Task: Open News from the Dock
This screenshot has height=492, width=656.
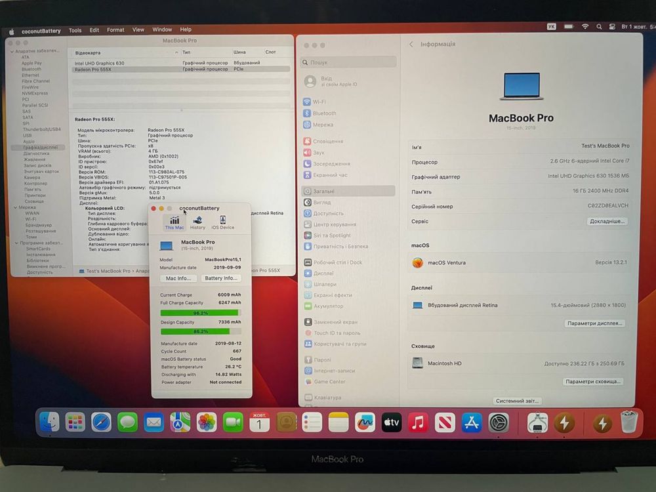Action: [x=445, y=422]
